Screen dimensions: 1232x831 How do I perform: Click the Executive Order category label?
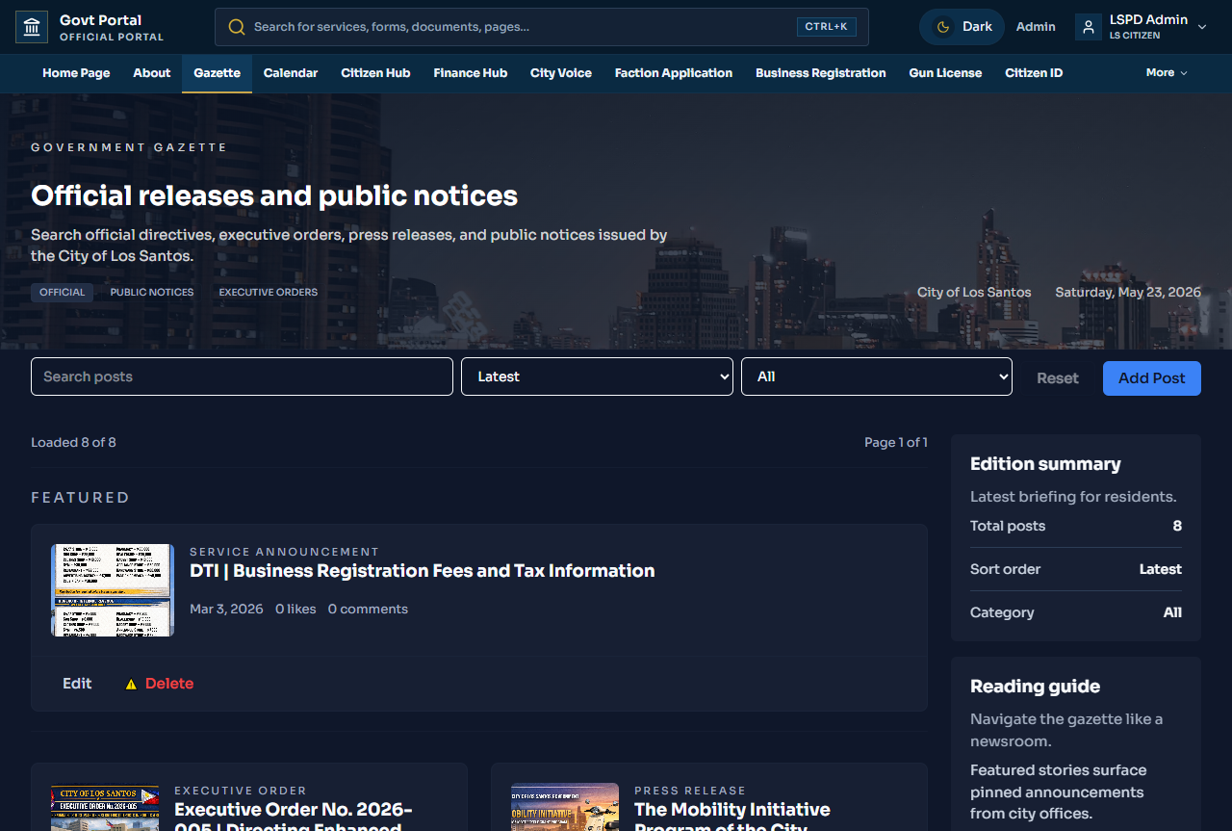pos(241,791)
